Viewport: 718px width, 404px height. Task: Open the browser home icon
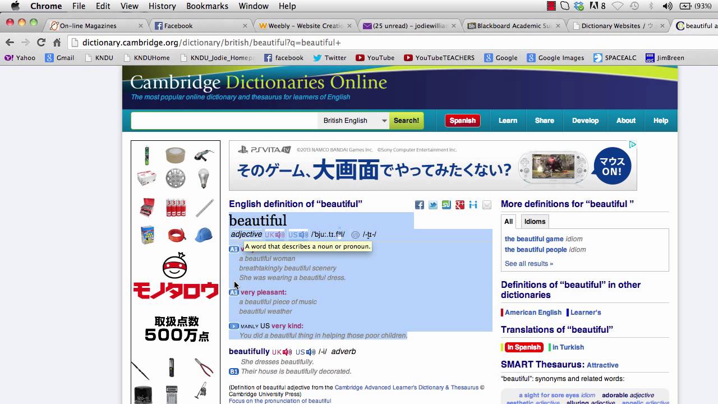pyautogui.click(x=57, y=42)
